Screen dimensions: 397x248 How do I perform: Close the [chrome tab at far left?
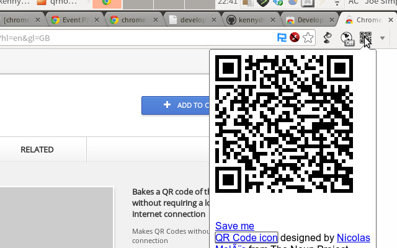[x=38, y=20]
